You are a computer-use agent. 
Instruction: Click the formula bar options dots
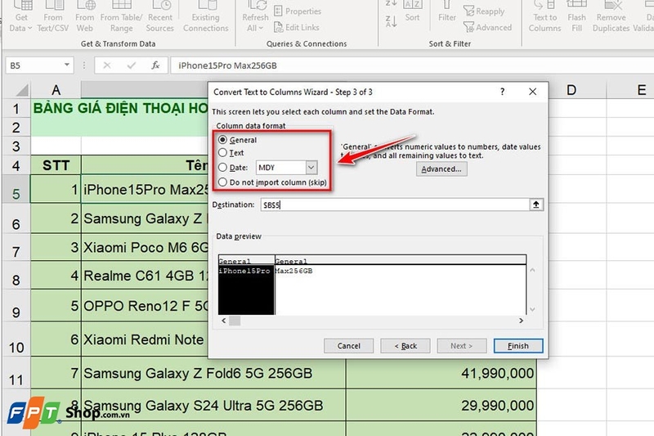click(84, 65)
